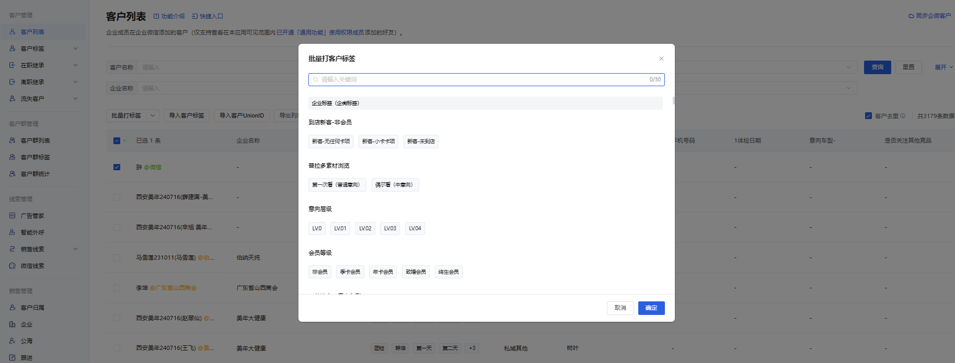Check the 西安美年240716(辛旭 row checkbox
Screen dimensions: 955x363
(117, 227)
